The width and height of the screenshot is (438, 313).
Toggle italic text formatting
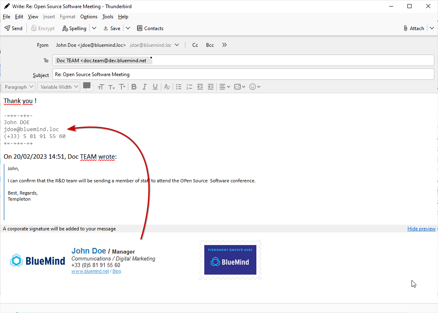(x=144, y=87)
